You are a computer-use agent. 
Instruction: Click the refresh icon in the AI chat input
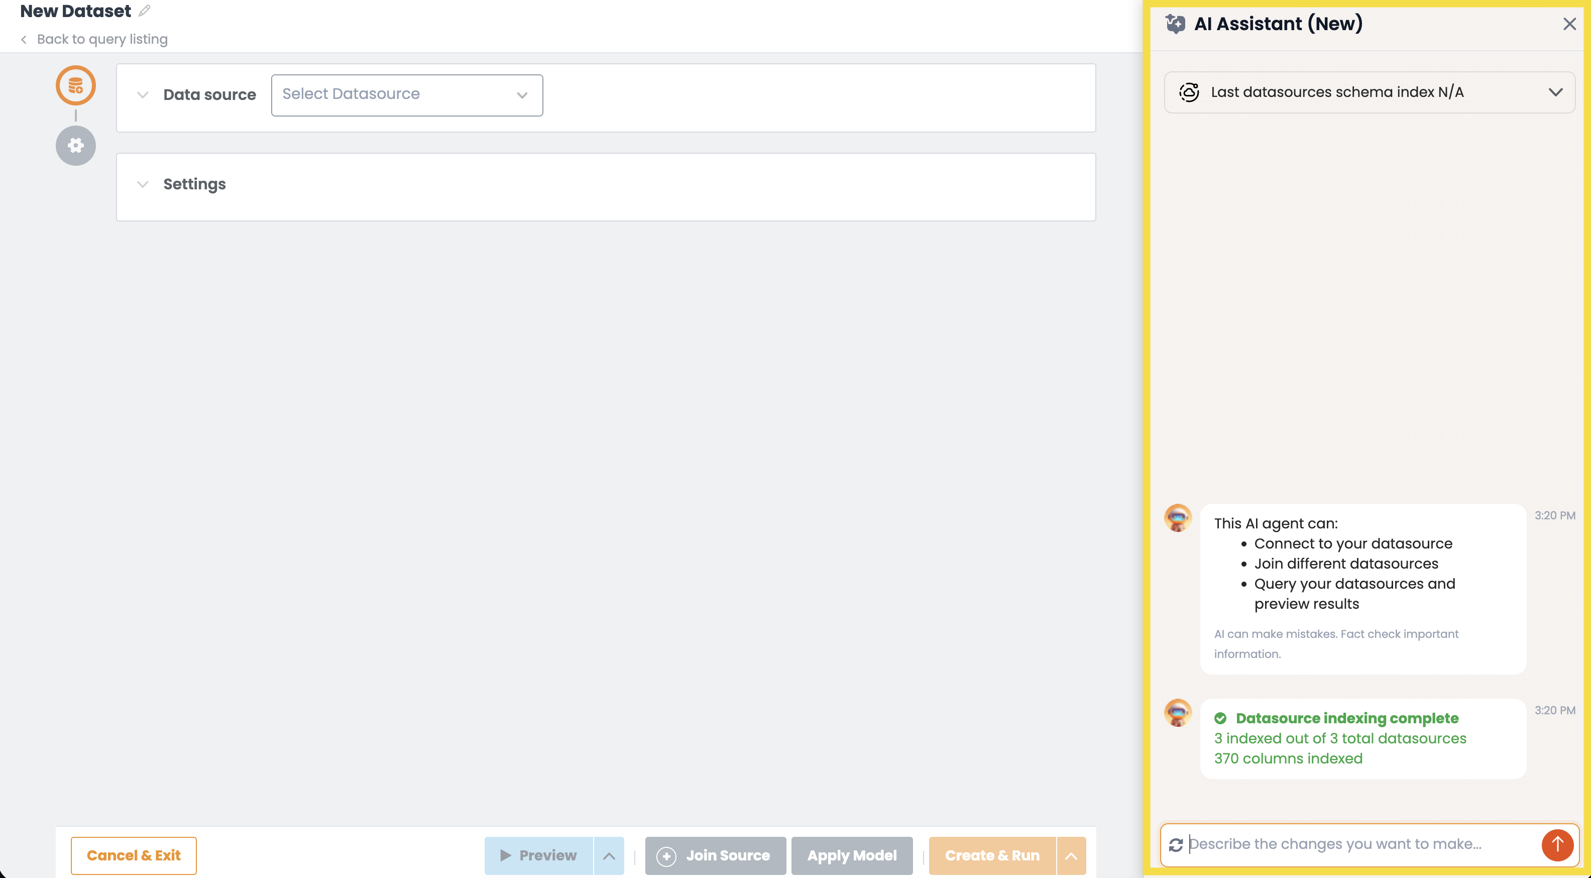(1176, 844)
